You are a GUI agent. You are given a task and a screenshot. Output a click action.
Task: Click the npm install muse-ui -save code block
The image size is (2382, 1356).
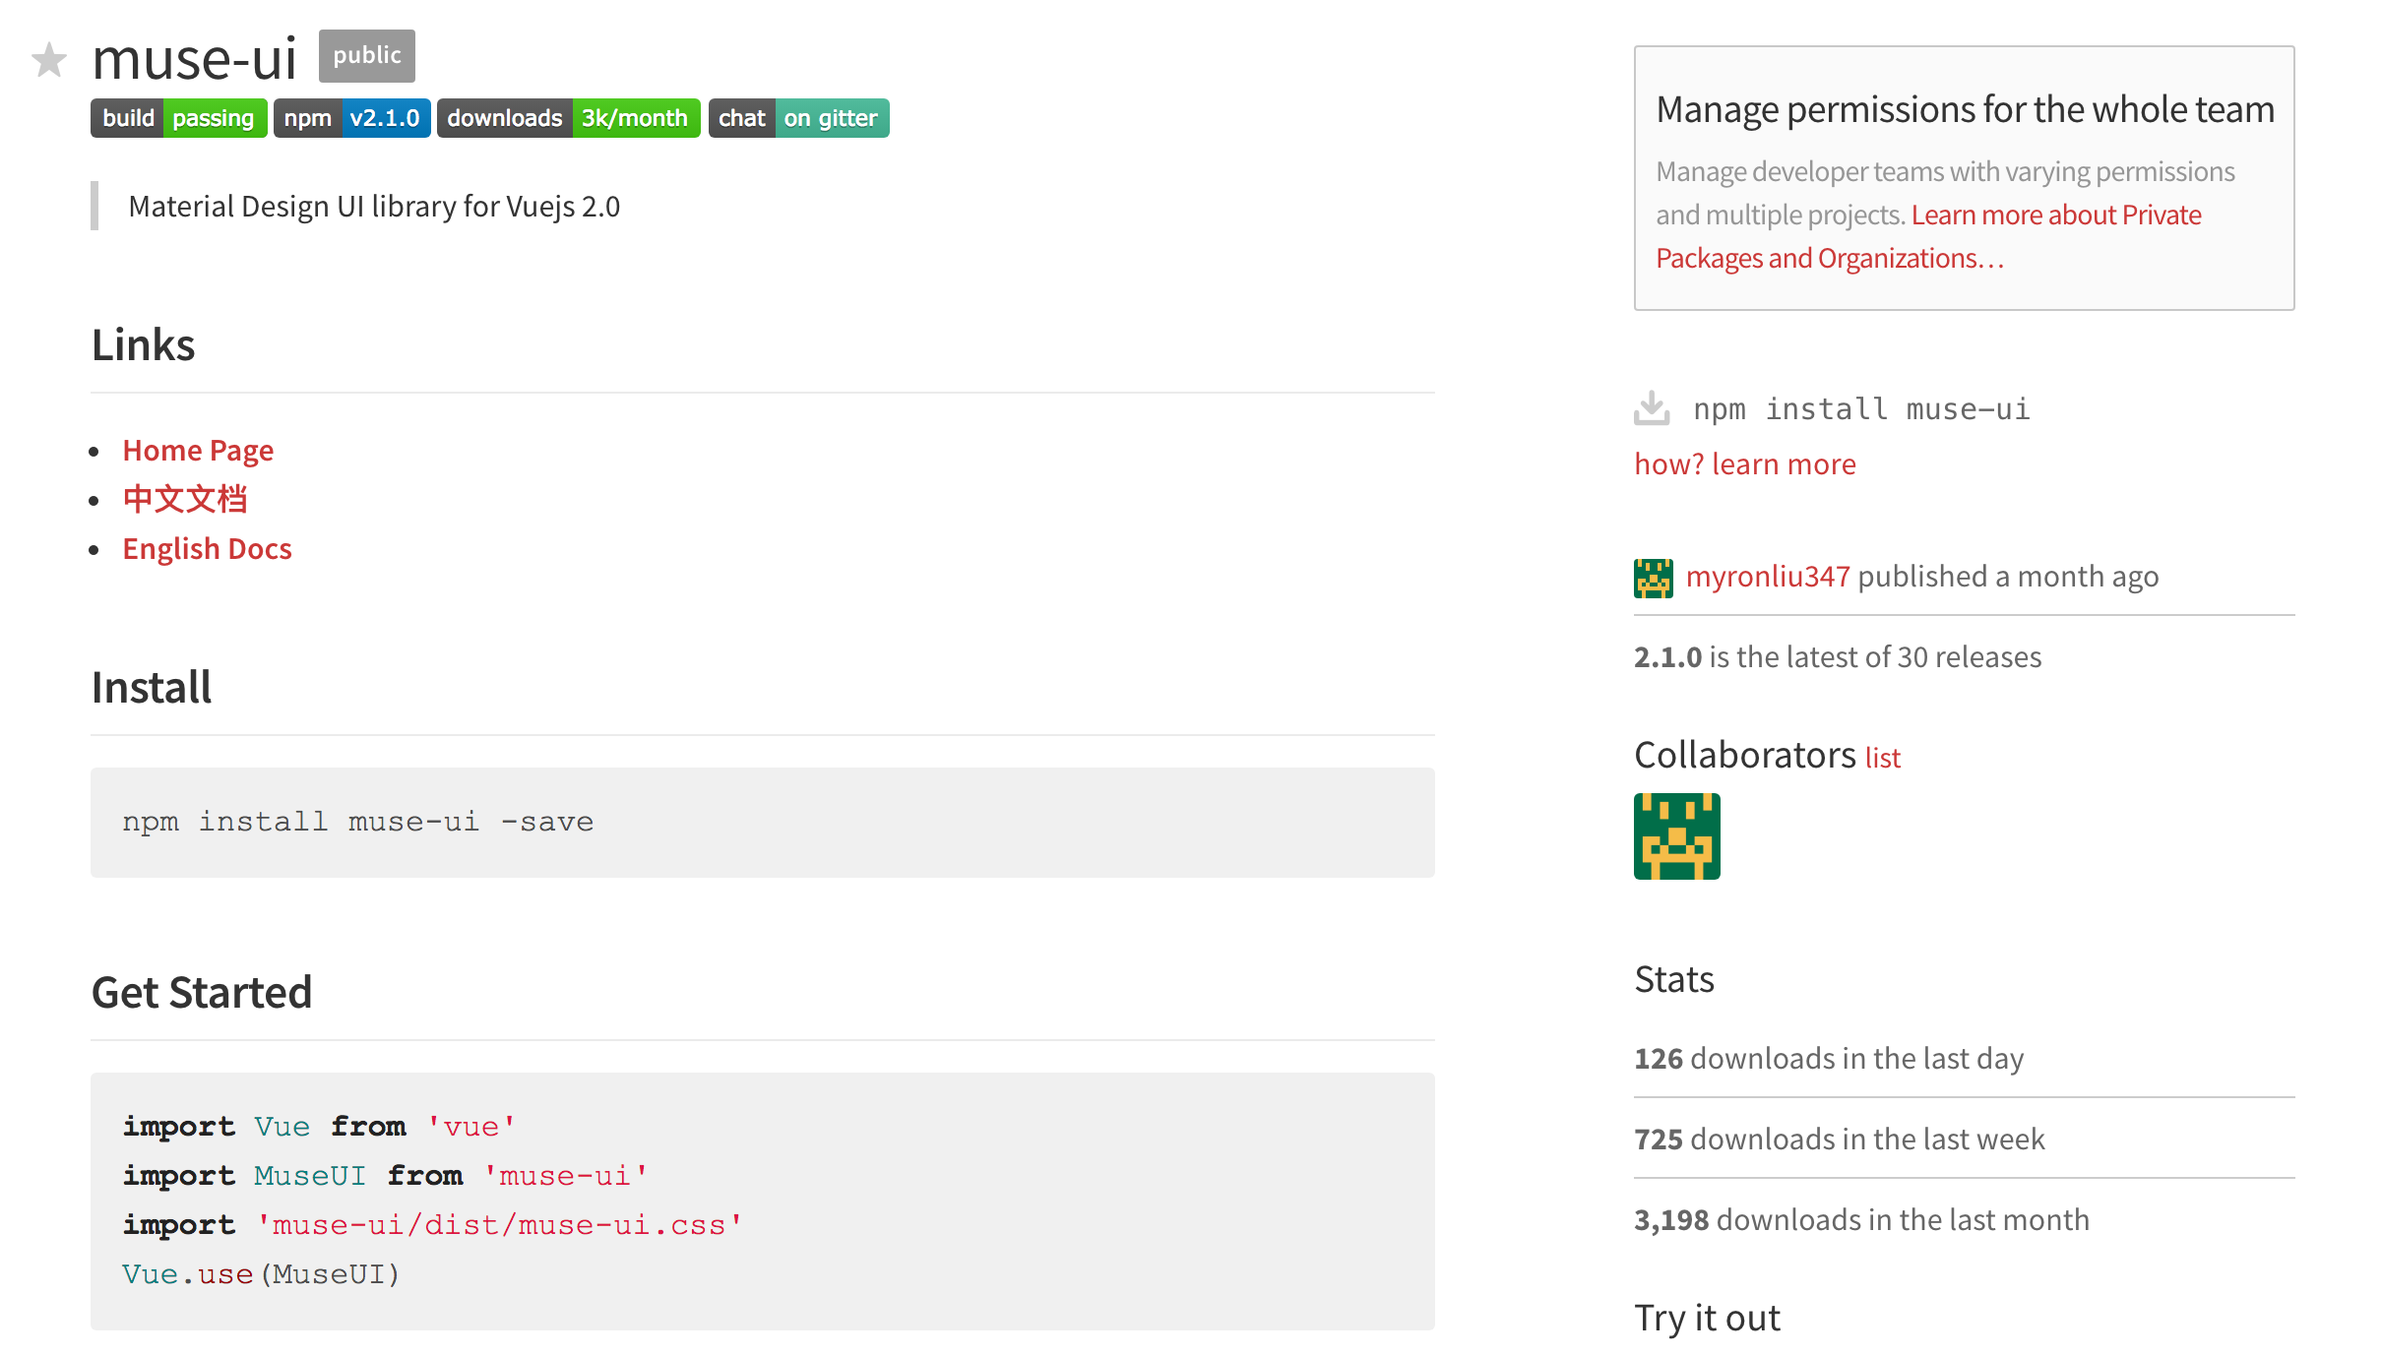(x=763, y=823)
